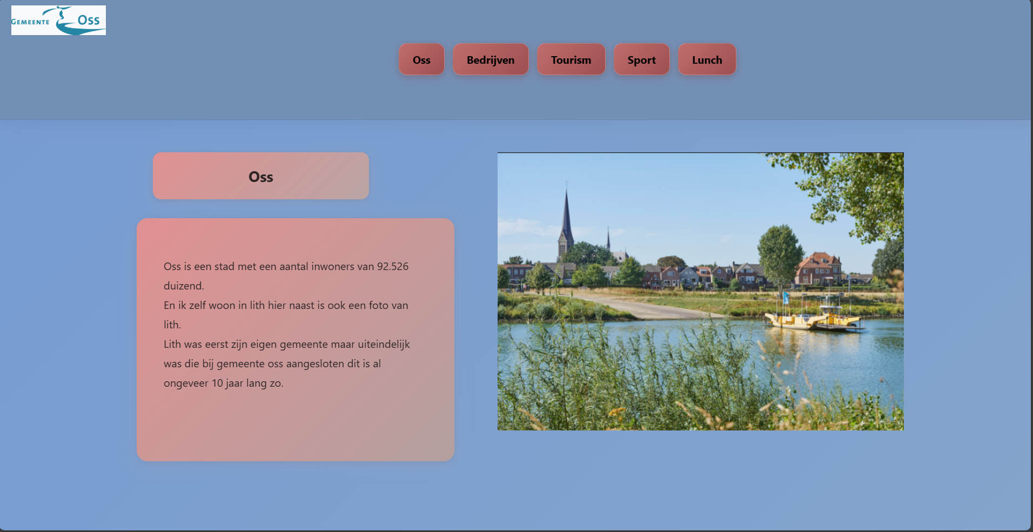This screenshot has width=1033, height=532.
Task: Click the Gemeente Oss logo
Action: click(x=58, y=21)
